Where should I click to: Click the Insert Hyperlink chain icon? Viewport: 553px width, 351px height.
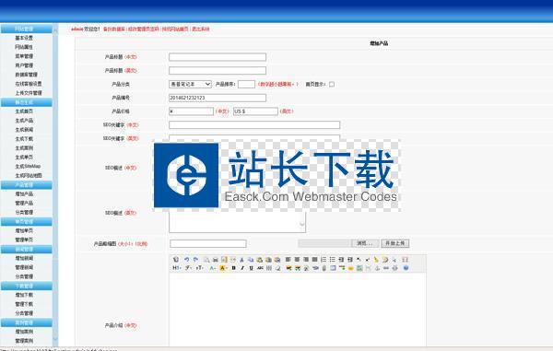(x=386, y=268)
